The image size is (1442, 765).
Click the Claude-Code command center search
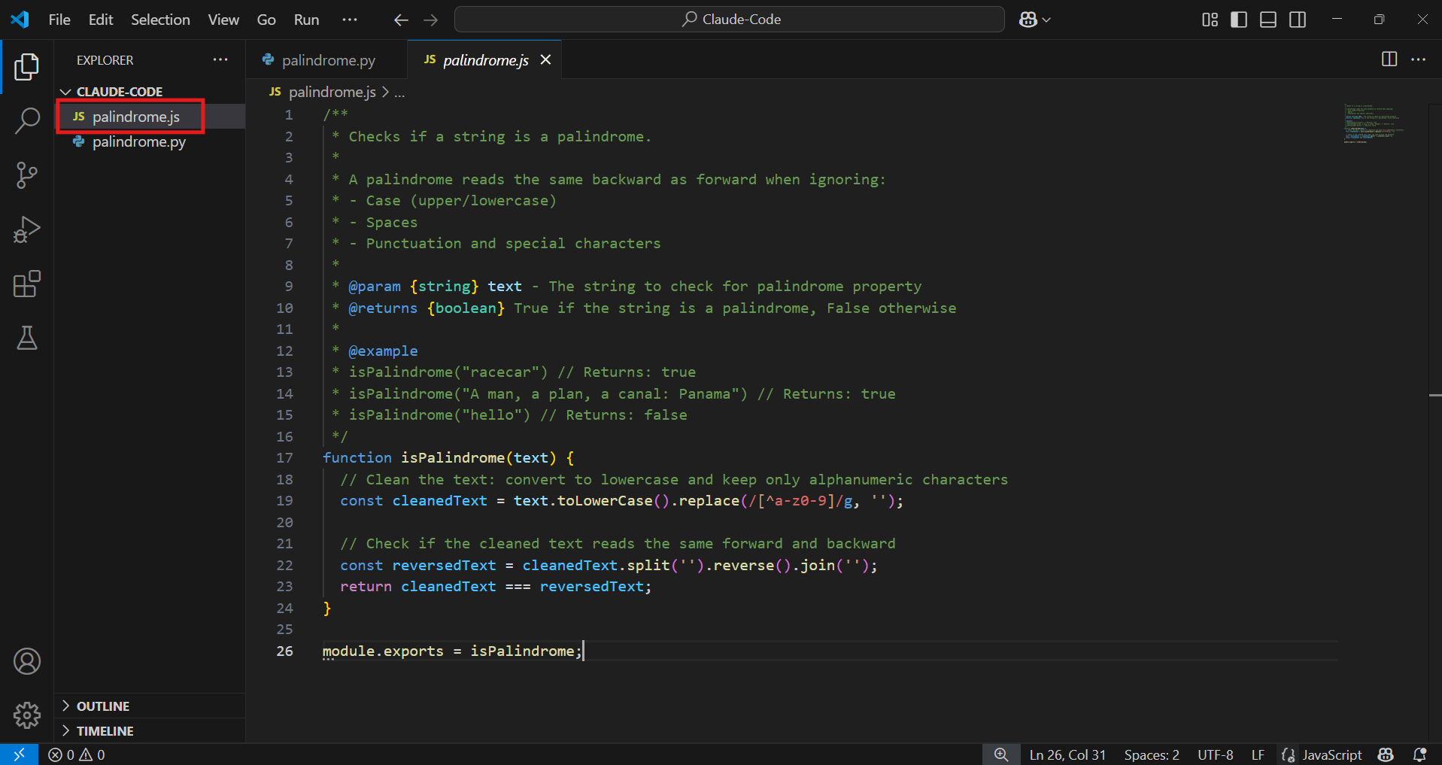730,20
